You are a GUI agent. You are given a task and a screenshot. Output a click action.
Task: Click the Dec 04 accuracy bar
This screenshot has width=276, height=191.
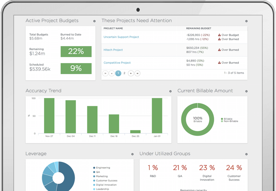(71, 117)
